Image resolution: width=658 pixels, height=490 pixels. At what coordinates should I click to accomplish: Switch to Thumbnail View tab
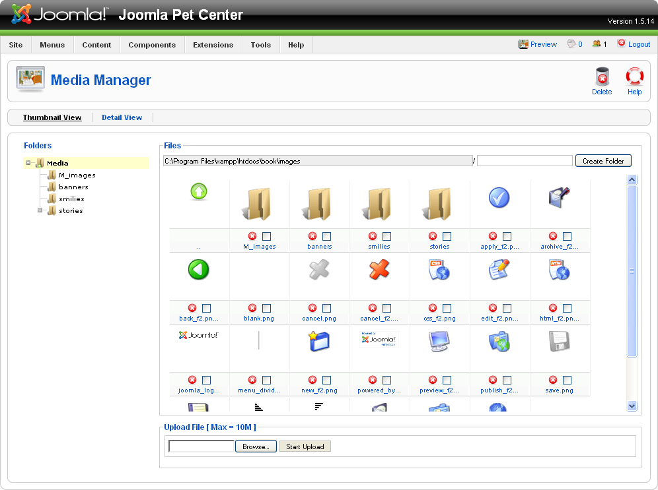coord(52,117)
